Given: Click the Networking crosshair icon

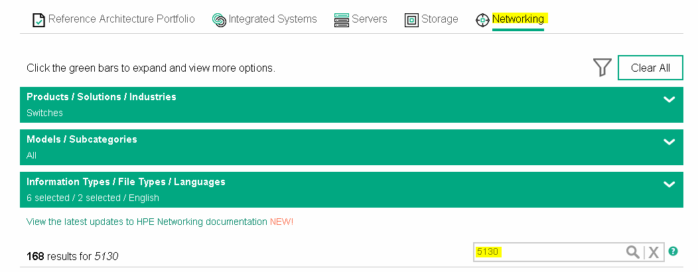Looking at the screenshot, I should point(482,20).
